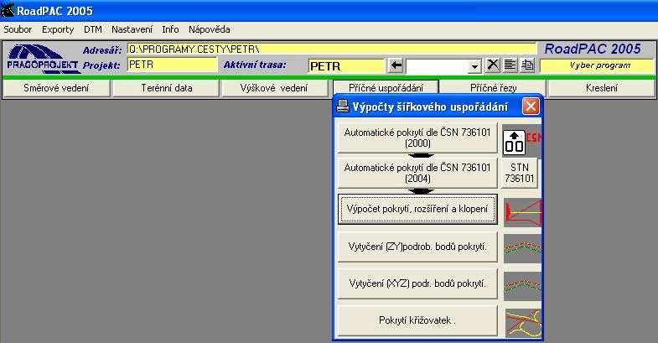This screenshot has width=658, height=343.
Task: Select the Příčné uspořádání button
Action: coord(386,88)
